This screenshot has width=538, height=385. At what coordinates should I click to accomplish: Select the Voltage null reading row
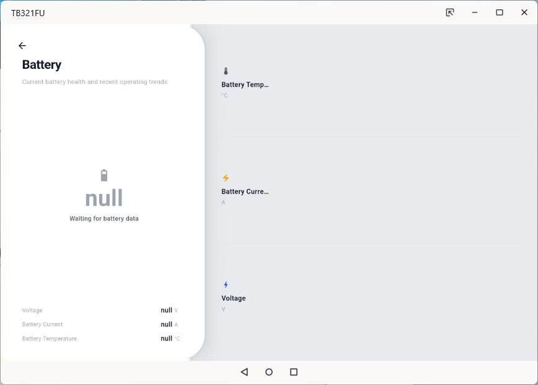point(100,310)
